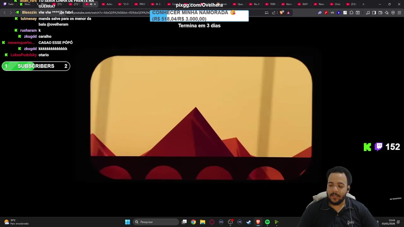This screenshot has height=227, width=404.
Task: Click the Brave VPN shield icon
Action: [393, 13]
